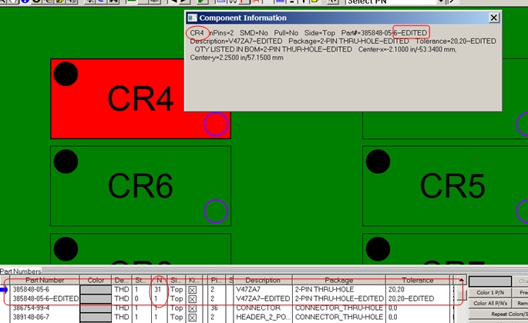The height and width of the screenshot is (323, 528).
Task: Select the CR6 component on the board
Action: click(140, 186)
